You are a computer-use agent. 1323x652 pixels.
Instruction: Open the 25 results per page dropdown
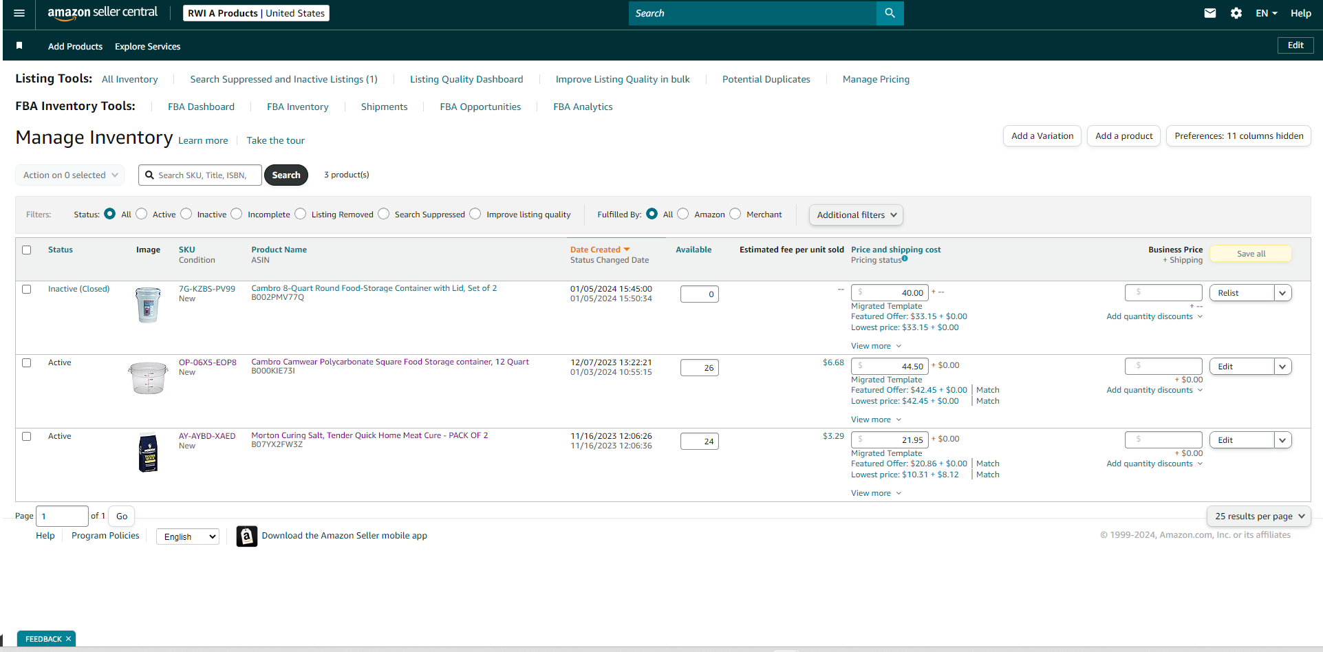[1259, 516]
